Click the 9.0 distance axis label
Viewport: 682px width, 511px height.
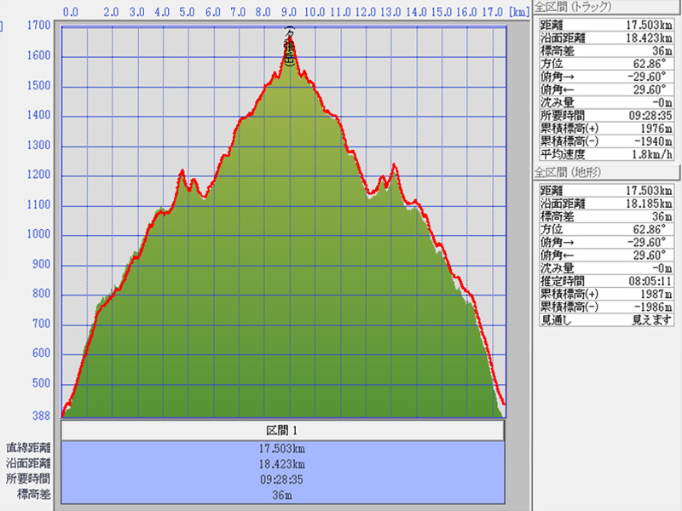pyautogui.click(x=289, y=13)
